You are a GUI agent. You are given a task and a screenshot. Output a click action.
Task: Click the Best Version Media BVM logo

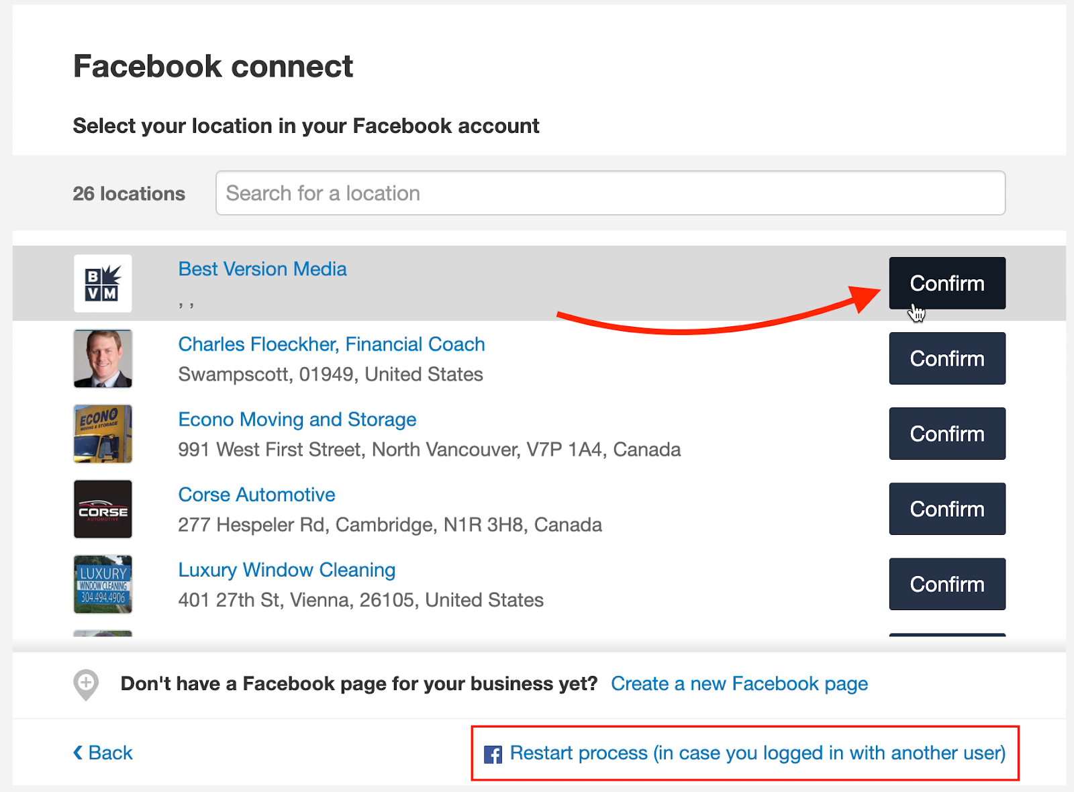(103, 283)
